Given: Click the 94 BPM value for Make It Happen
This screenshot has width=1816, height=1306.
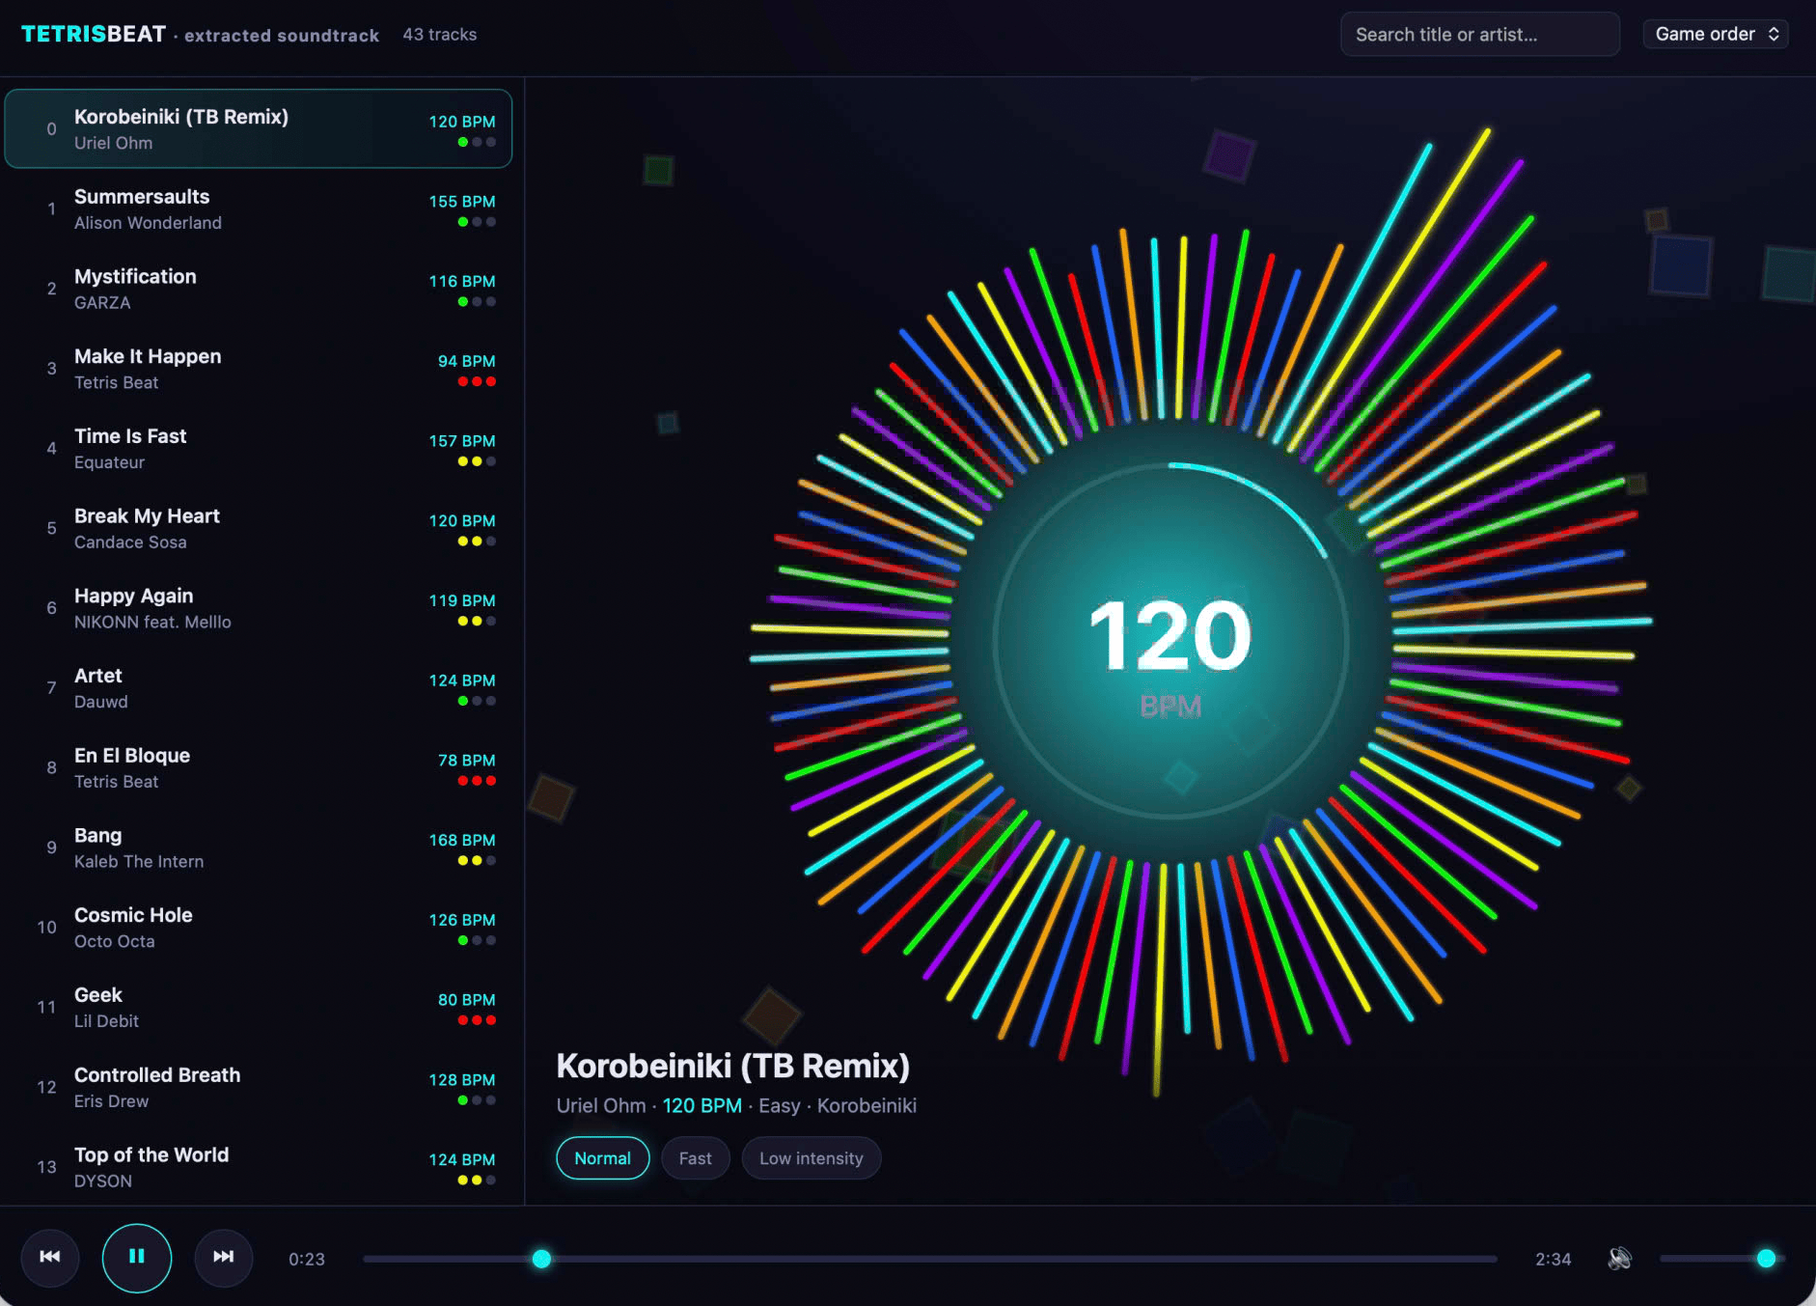Looking at the screenshot, I should coord(467,361).
